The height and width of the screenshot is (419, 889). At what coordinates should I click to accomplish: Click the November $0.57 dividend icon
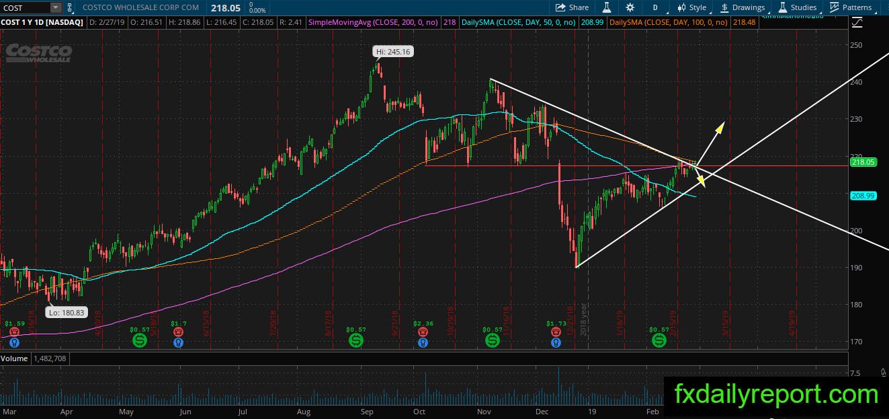493,340
